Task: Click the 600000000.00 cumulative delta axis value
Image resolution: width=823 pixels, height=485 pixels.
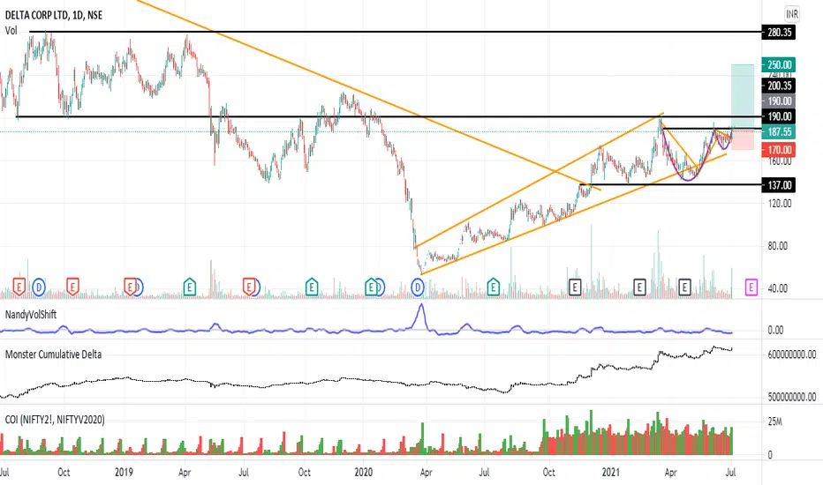Action: [791, 355]
